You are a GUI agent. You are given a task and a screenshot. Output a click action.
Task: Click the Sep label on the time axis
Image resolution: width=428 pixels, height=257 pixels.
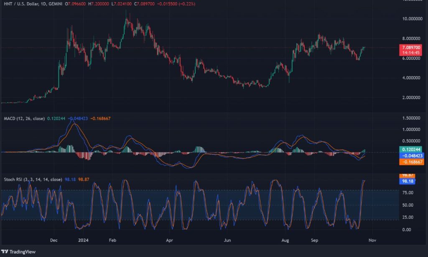point(314,240)
